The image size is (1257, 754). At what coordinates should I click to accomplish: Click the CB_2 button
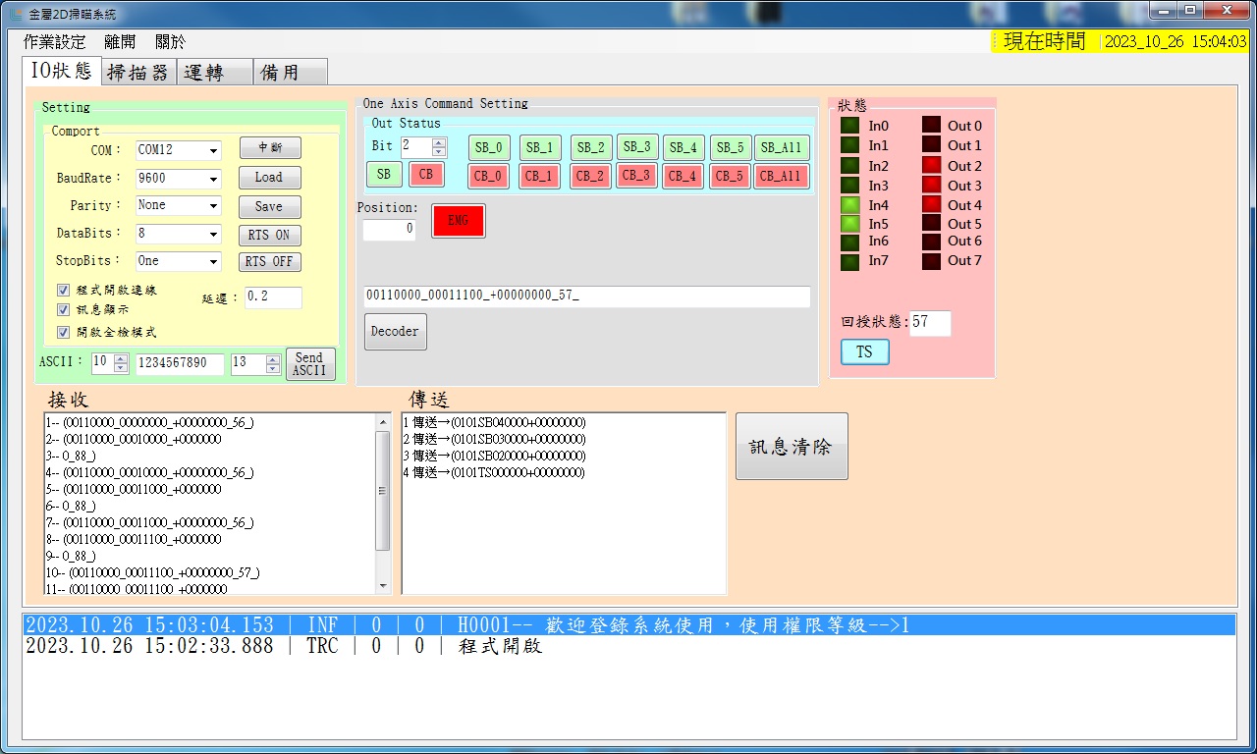591,177
